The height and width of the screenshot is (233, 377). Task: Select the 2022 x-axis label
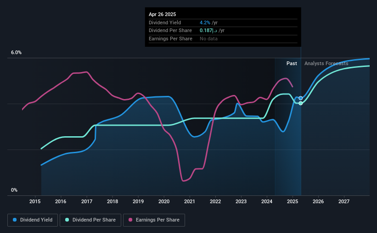[215, 201]
